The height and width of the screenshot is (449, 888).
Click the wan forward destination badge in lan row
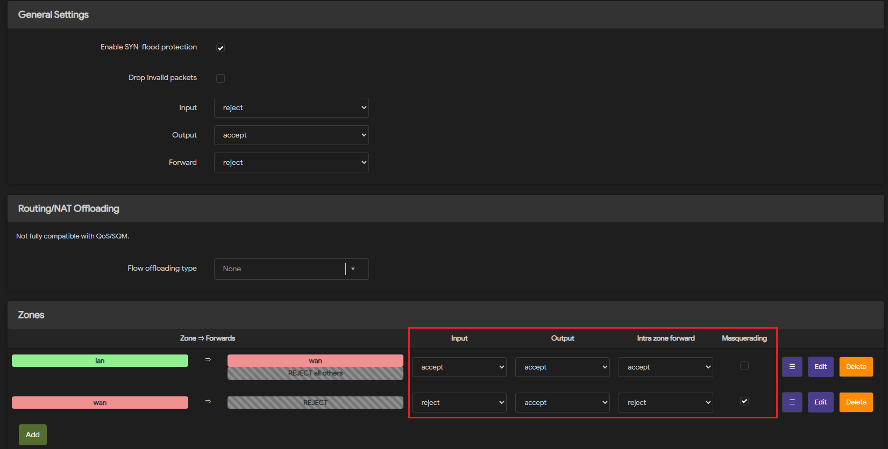coord(315,360)
